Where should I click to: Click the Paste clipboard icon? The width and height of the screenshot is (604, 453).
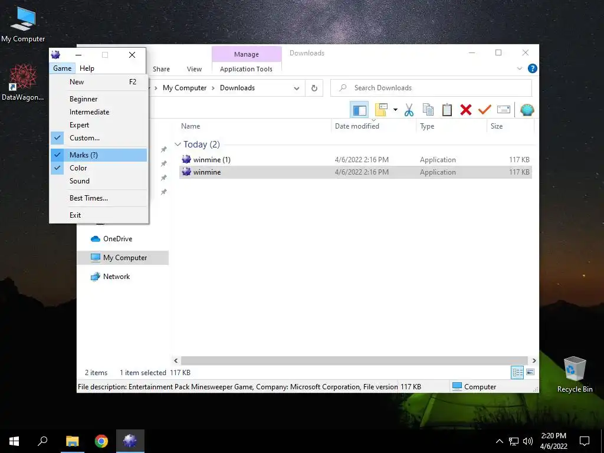pyautogui.click(x=447, y=110)
